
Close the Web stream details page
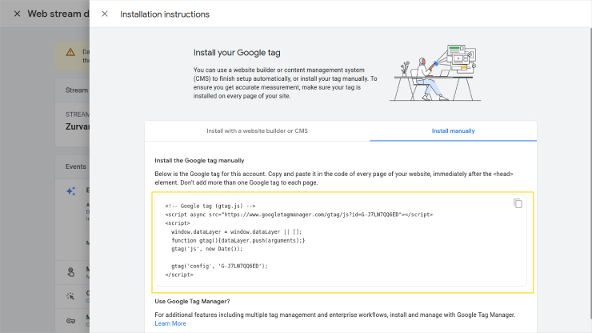tap(17, 14)
